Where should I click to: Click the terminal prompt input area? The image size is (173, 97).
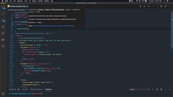(x=42, y=93)
